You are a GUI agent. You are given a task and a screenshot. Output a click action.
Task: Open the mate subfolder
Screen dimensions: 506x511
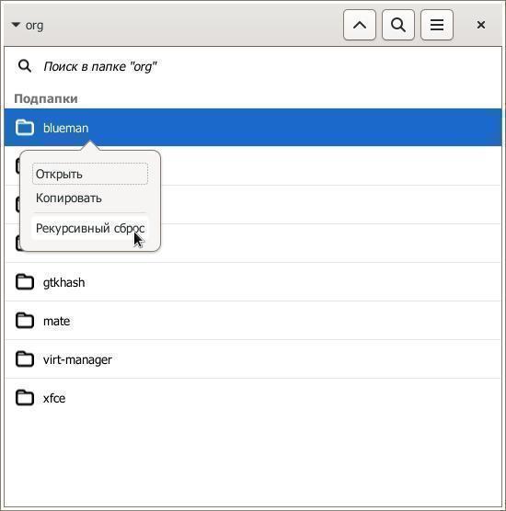point(253,321)
